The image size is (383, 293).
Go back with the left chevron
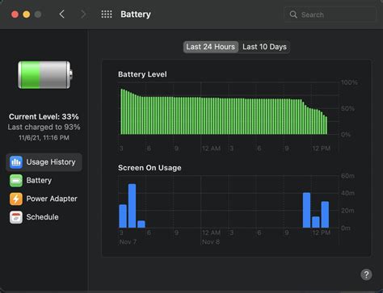tap(62, 14)
